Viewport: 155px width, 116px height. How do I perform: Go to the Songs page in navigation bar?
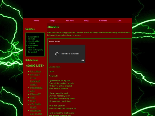(53, 21)
